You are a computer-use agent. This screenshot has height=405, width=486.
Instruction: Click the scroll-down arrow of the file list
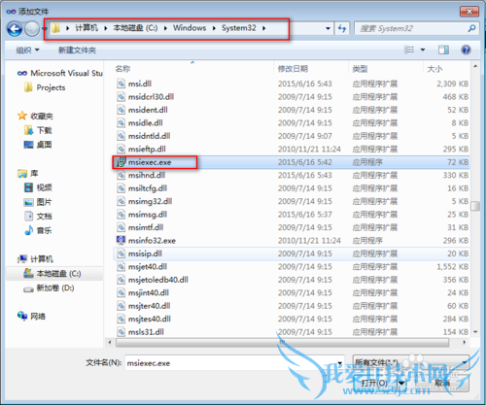(x=475, y=332)
